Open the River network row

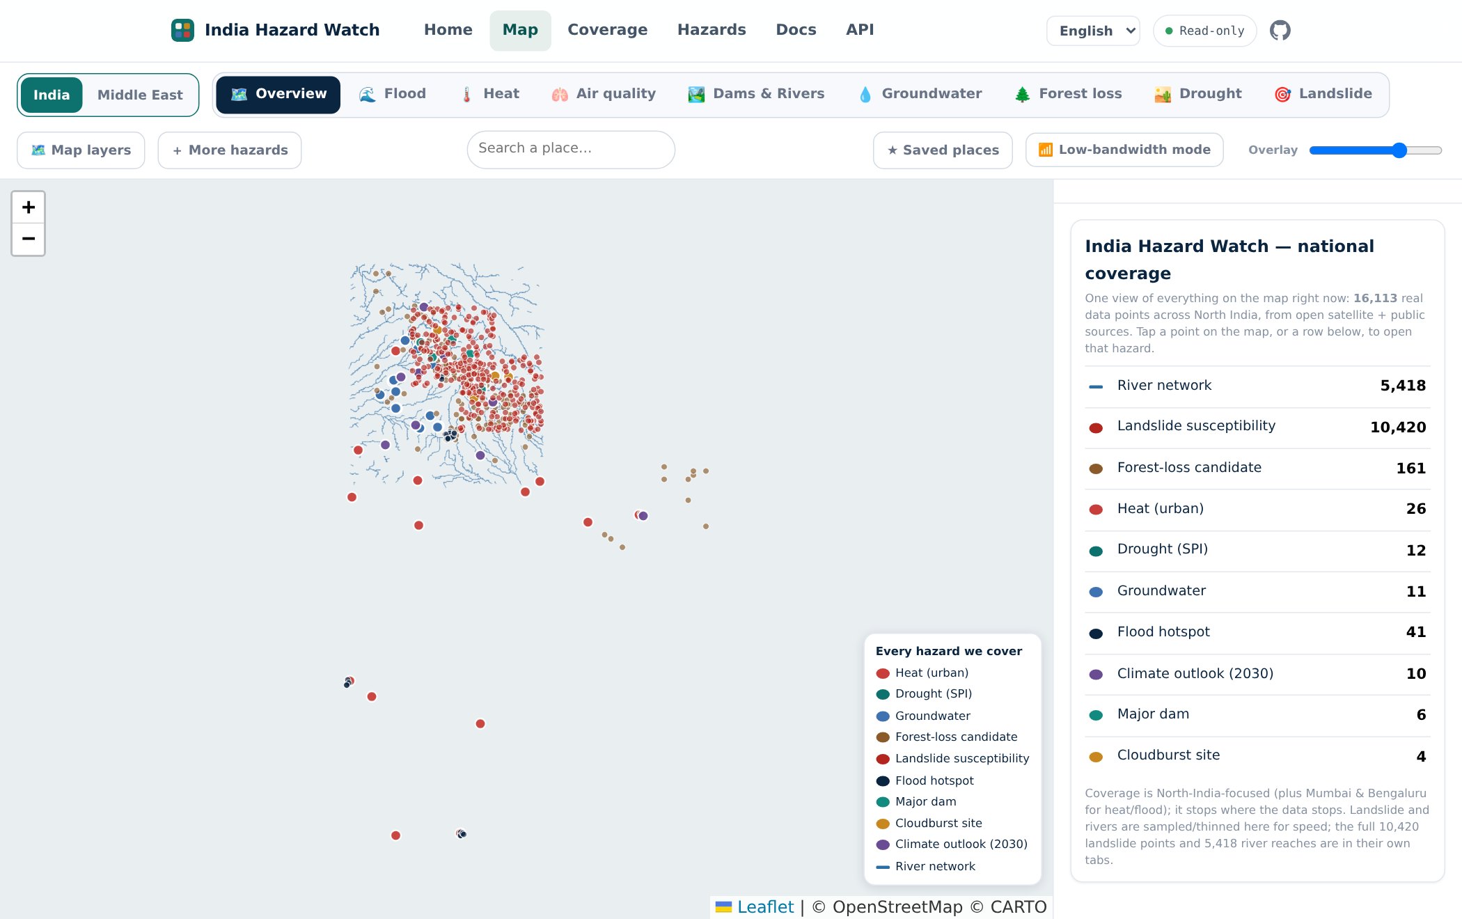[1257, 386]
